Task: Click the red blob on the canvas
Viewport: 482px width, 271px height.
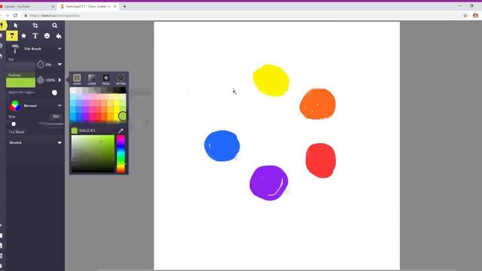Action: click(x=321, y=160)
